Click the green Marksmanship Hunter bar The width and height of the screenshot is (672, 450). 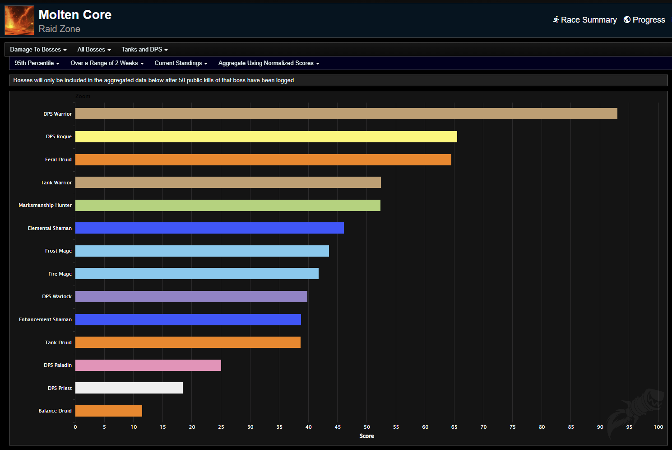[x=227, y=205]
